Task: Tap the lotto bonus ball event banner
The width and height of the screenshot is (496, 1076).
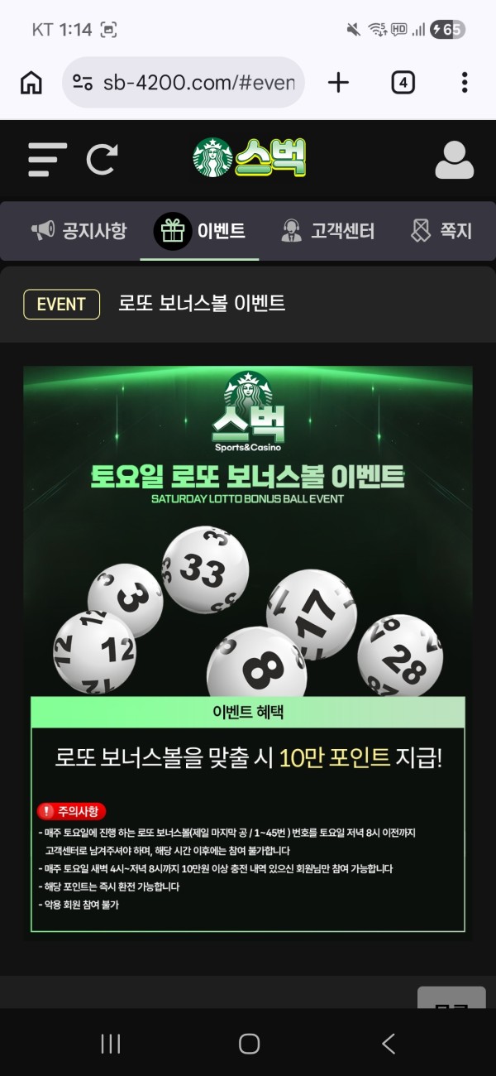Action: (248, 650)
